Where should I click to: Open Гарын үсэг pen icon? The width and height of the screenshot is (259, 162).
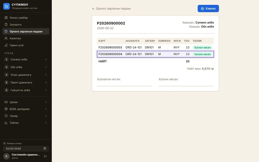tap(6, 45)
